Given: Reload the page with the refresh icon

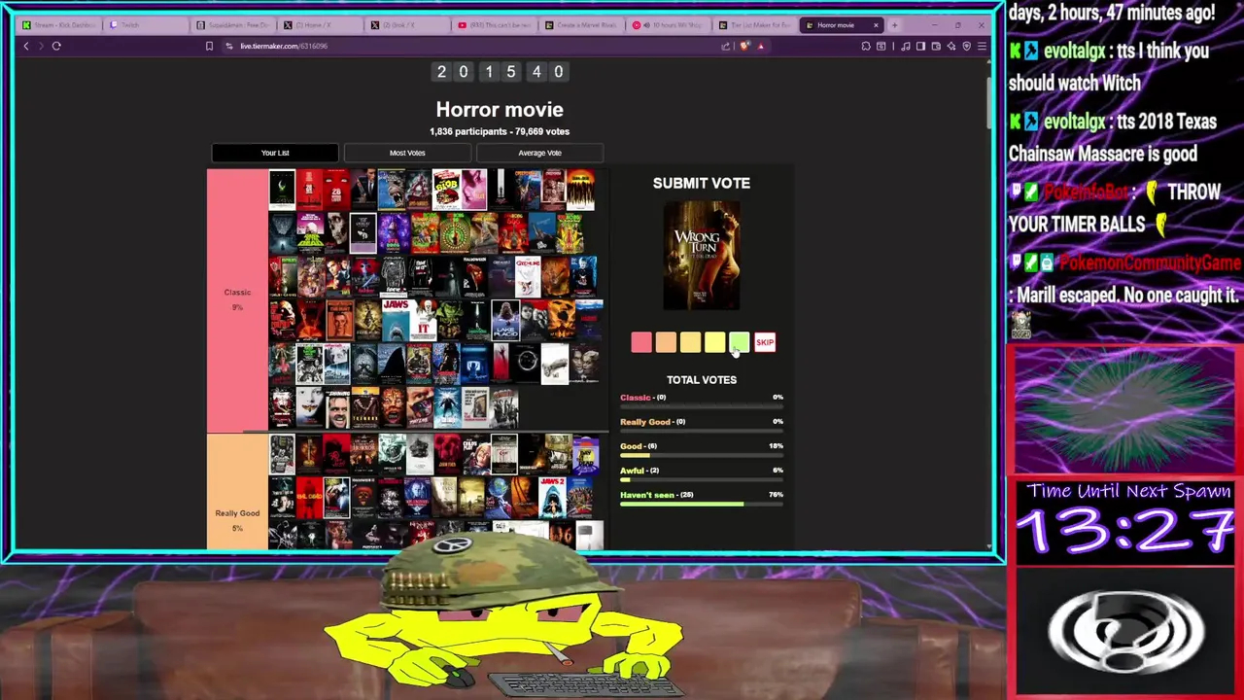Looking at the screenshot, I should coord(56,46).
